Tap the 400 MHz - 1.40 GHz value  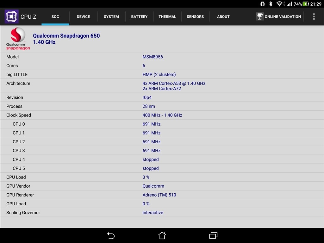pyautogui.click(x=162, y=115)
